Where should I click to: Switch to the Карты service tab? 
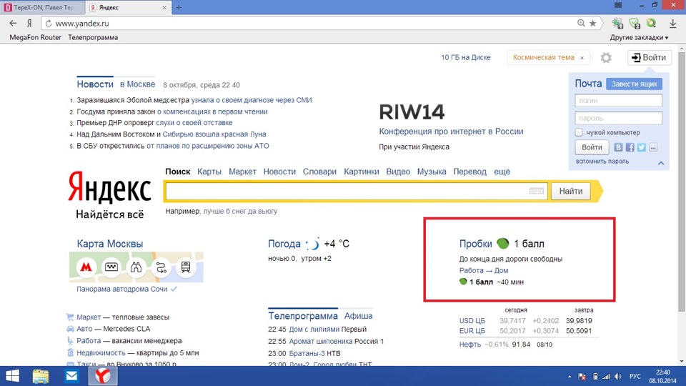(209, 172)
